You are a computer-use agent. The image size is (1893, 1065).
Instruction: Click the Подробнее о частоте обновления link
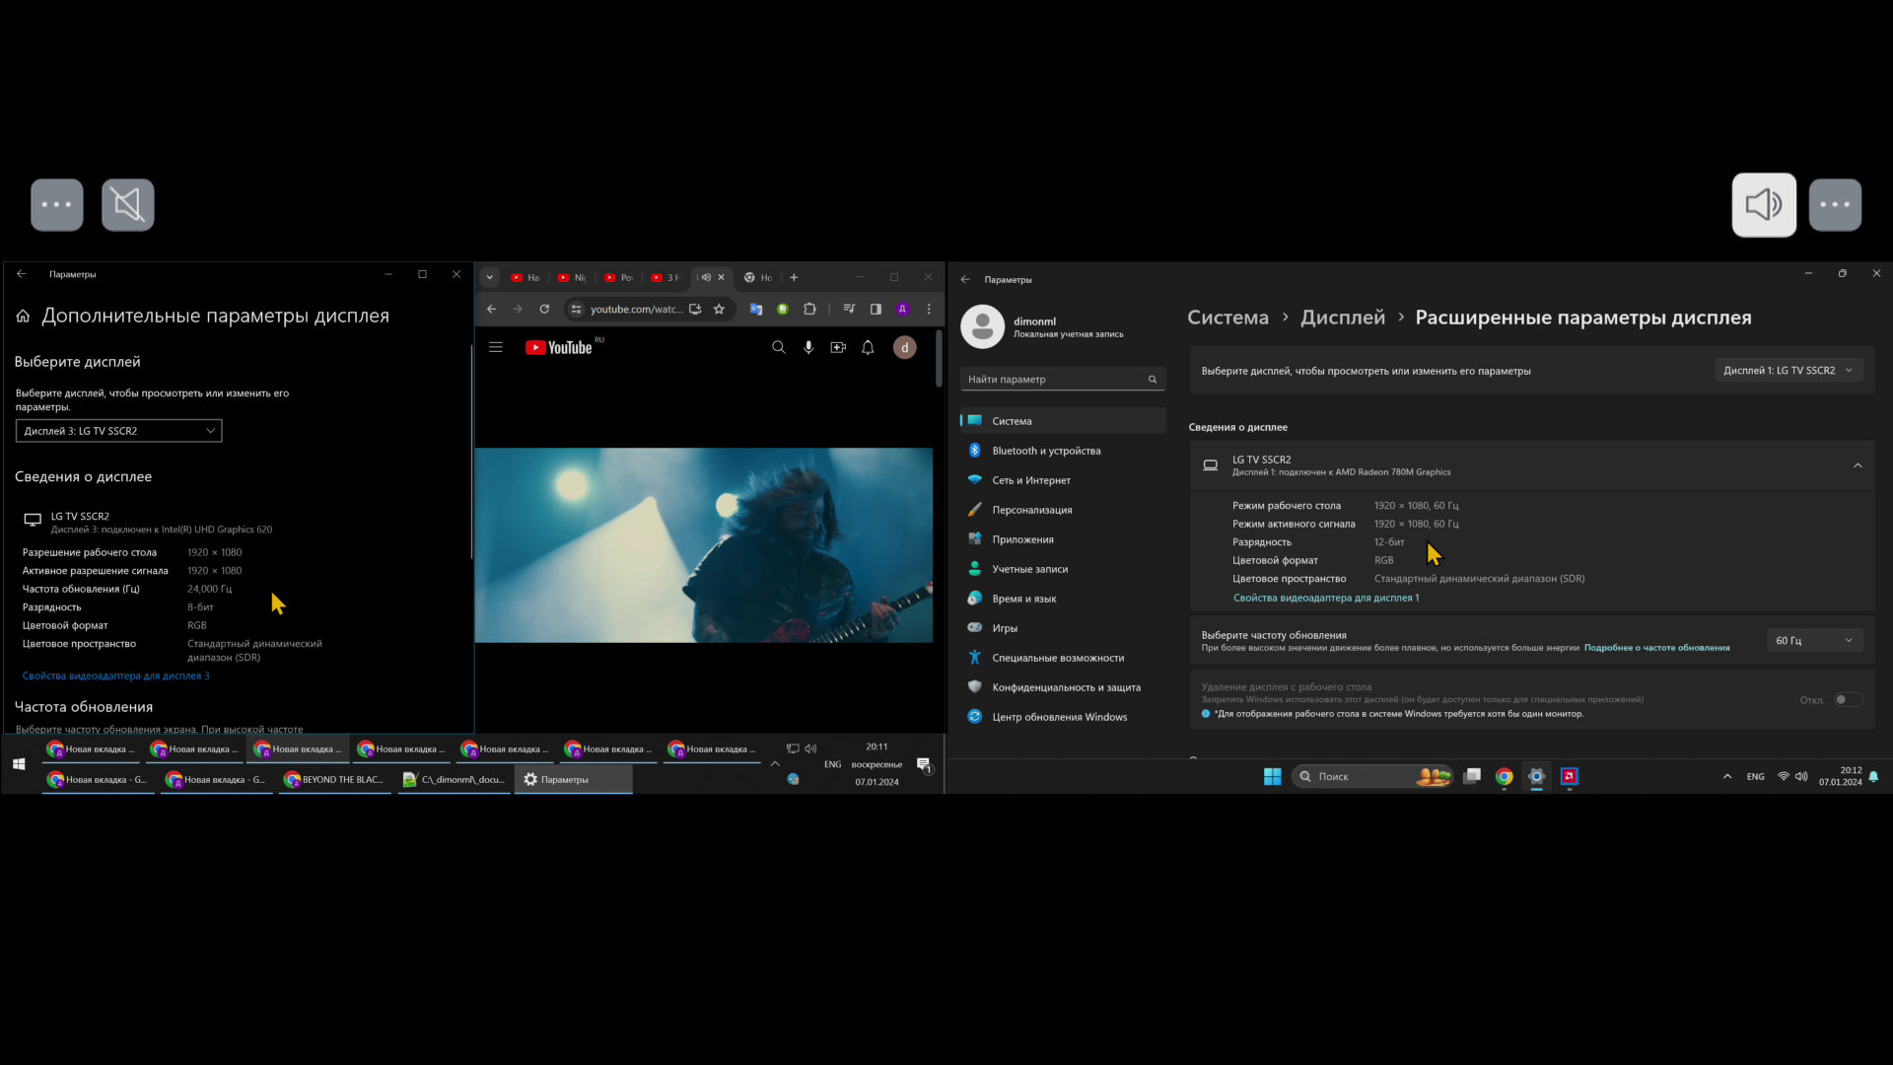[x=1656, y=648]
